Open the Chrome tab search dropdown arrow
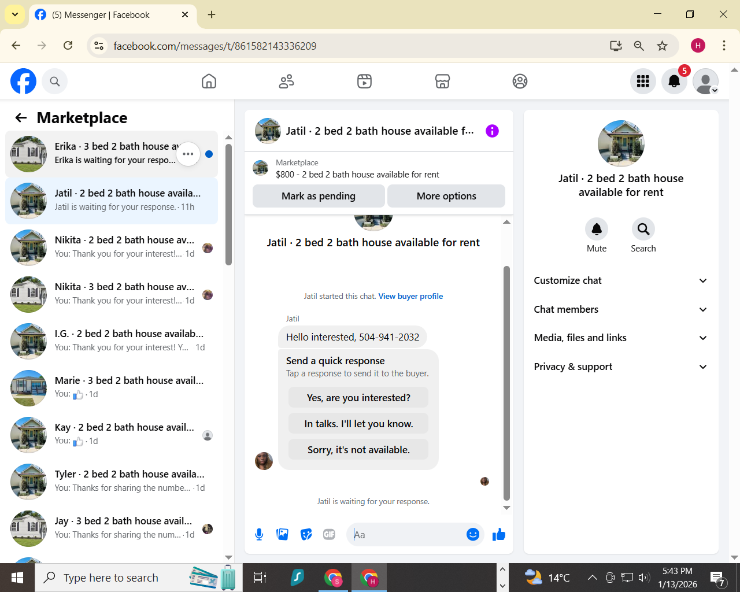 14,14
